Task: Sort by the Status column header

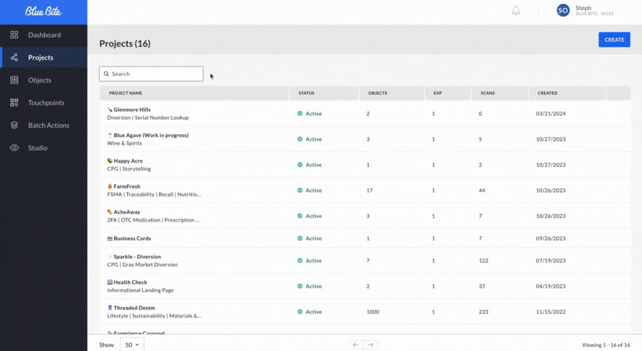Action: (307, 93)
